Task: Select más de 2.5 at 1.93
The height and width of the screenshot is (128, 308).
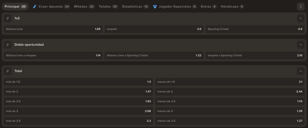Action: 79,101
